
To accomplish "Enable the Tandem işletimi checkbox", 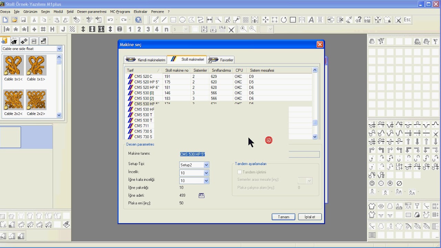I will (x=239, y=172).
